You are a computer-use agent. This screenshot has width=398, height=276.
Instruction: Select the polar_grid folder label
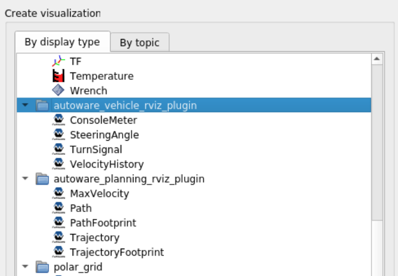[x=79, y=266]
